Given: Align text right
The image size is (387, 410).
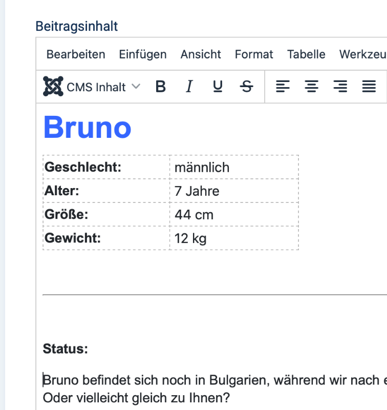Looking at the screenshot, I should 340,87.
